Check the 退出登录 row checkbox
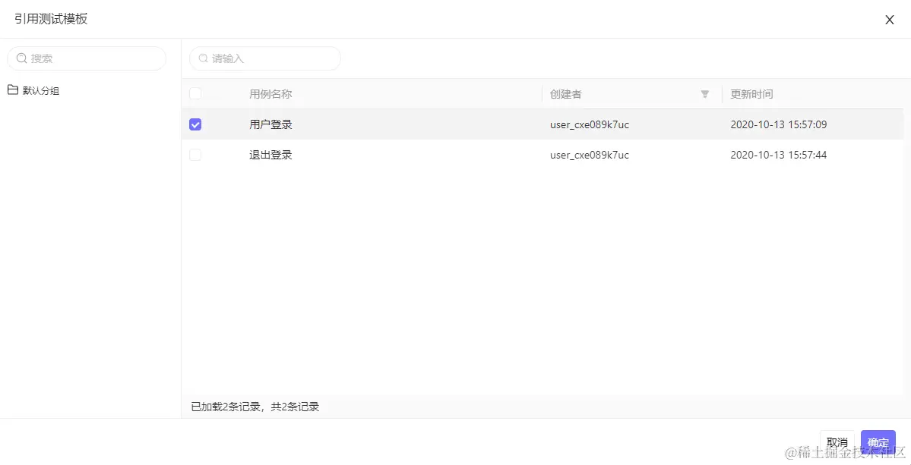911x465 pixels. 195,155
